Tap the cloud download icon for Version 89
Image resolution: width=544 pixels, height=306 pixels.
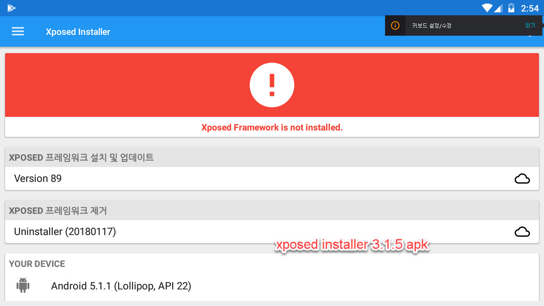pos(522,178)
